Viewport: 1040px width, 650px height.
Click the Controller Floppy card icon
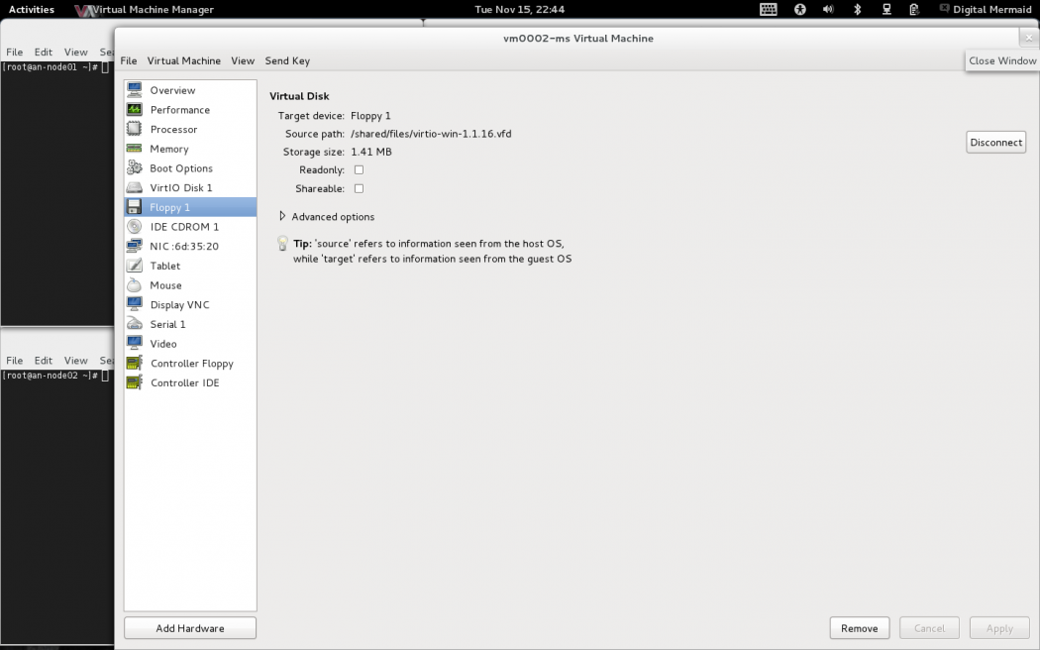pyautogui.click(x=134, y=364)
